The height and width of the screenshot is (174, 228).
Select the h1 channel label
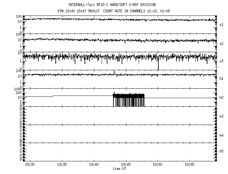(221, 78)
